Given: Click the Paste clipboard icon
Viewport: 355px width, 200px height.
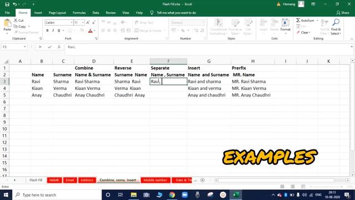Looking at the screenshot, I should pos(7,23).
